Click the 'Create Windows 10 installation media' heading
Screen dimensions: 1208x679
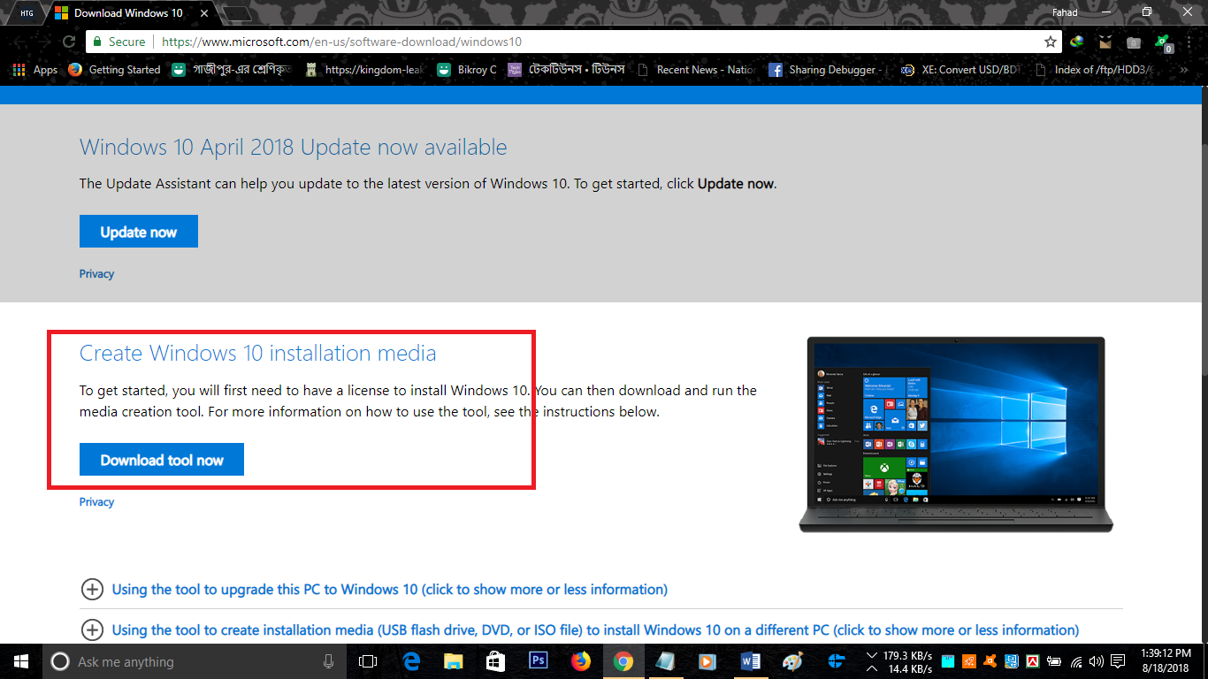(258, 353)
